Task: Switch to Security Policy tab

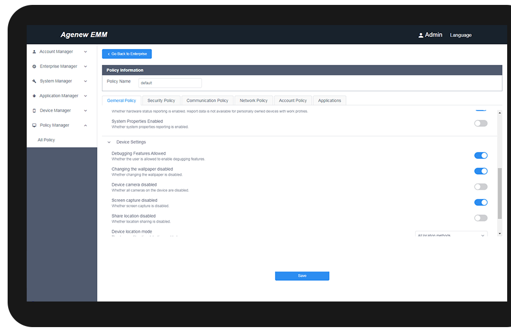Action: click(x=161, y=101)
